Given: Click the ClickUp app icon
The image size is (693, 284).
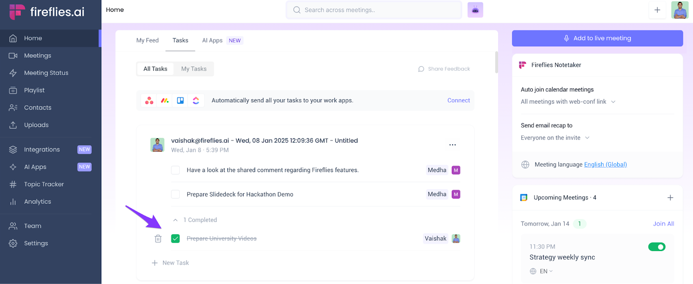Looking at the screenshot, I should (x=196, y=101).
